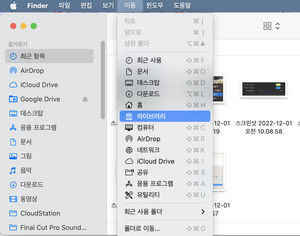Choose 다운로드 in the 이동 menu
The height and width of the screenshot is (236, 300).
(165, 94)
